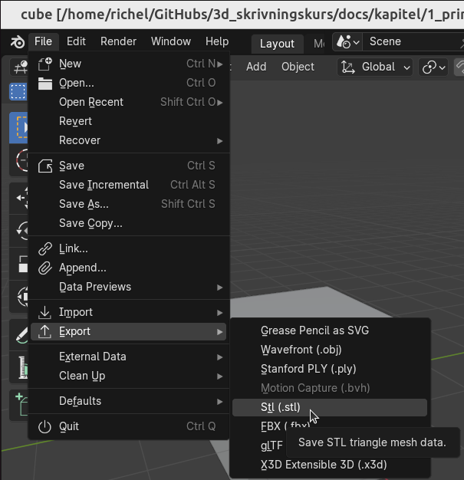Export as Stl (.stl)
464x480 pixels.
tap(330, 407)
